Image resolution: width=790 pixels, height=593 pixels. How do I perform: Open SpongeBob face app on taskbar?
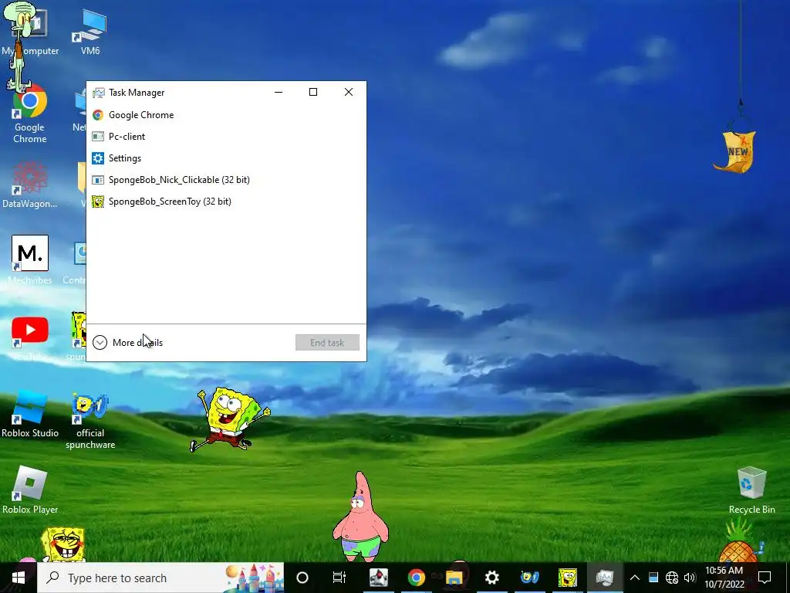pyautogui.click(x=567, y=578)
